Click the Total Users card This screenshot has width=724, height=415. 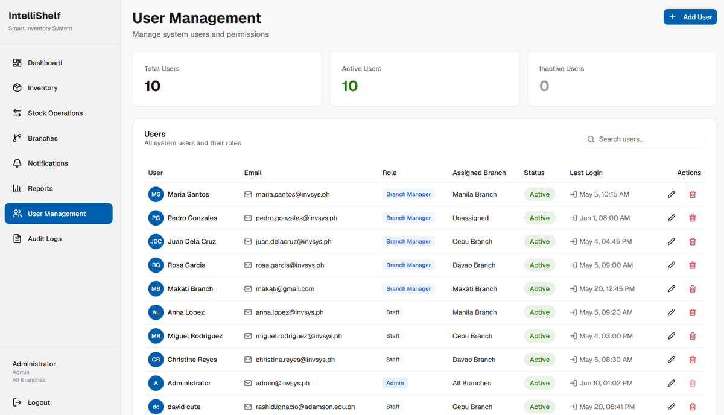(x=227, y=79)
